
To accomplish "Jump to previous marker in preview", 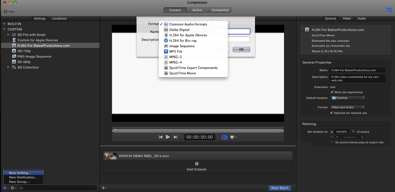I will coord(161,137).
